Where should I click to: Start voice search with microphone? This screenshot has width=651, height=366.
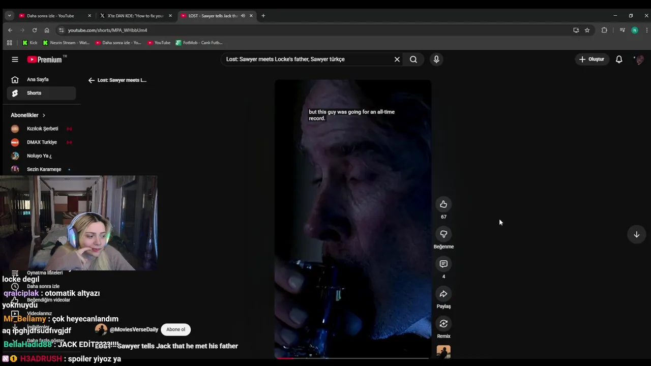(x=436, y=59)
